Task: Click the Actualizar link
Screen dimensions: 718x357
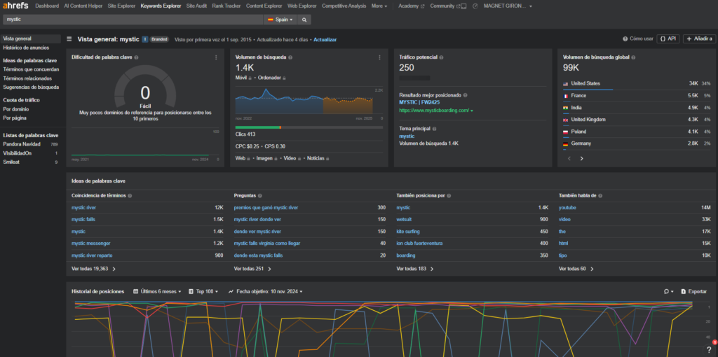Action: tap(325, 40)
